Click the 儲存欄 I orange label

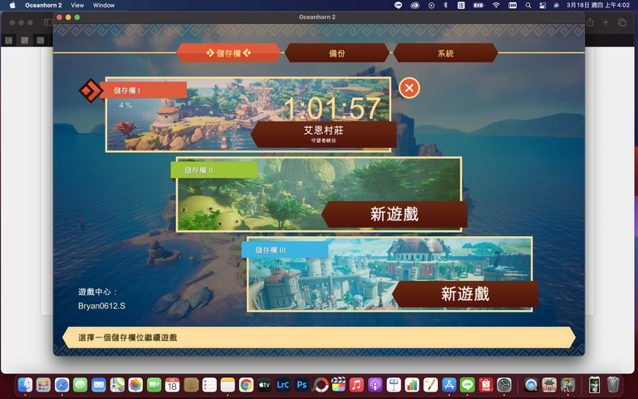tap(143, 90)
